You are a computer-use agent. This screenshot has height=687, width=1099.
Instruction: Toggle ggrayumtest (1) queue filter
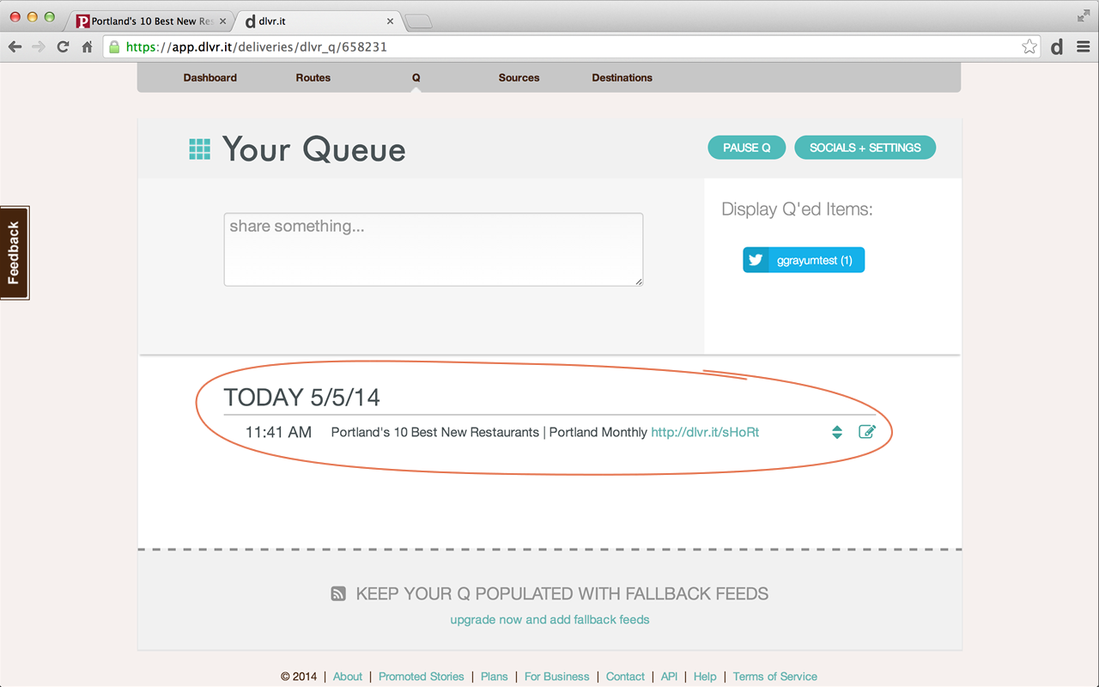point(804,260)
